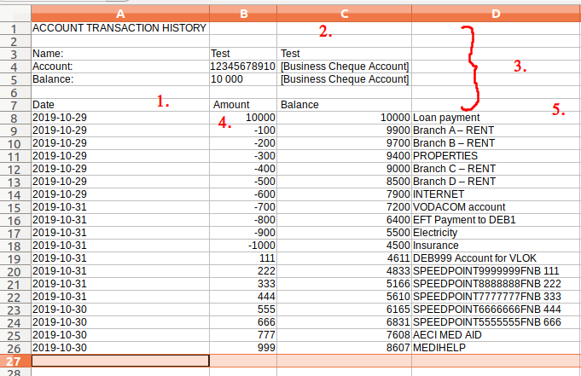Select the '10 000' balance cell
Image resolution: width=581 pixels, height=376 pixels.
tap(243, 79)
